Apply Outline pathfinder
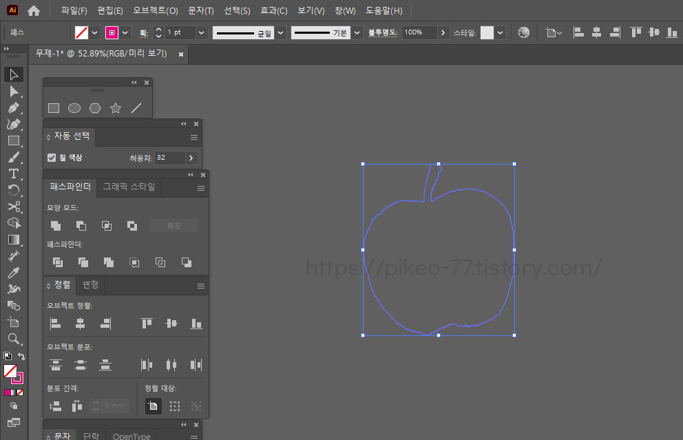The height and width of the screenshot is (440, 683). [160, 262]
